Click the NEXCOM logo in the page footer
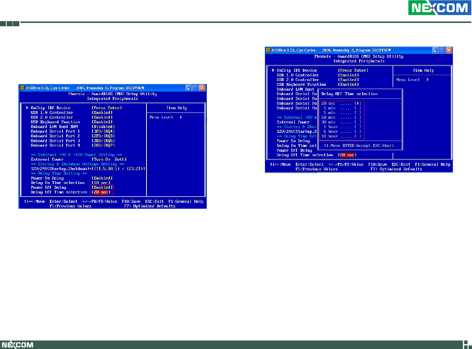472x349 pixels. pos(17,345)
